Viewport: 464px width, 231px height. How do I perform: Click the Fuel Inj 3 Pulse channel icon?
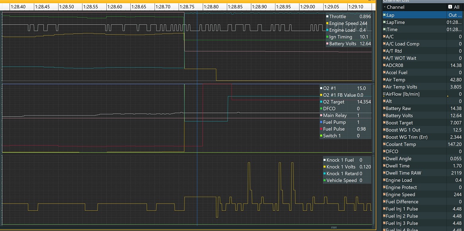[384, 223]
